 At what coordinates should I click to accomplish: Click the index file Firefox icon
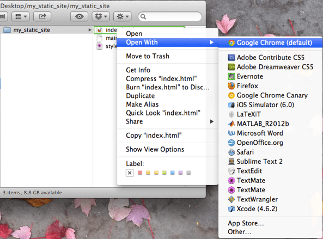[100, 30]
